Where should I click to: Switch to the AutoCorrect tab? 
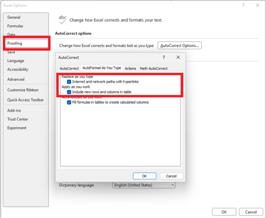pyautogui.click(x=69, y=68)
